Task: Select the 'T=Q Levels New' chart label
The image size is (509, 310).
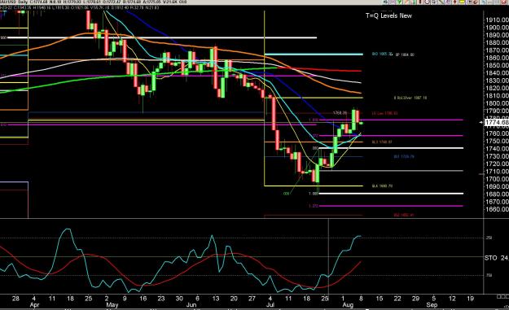Action: 388,15
